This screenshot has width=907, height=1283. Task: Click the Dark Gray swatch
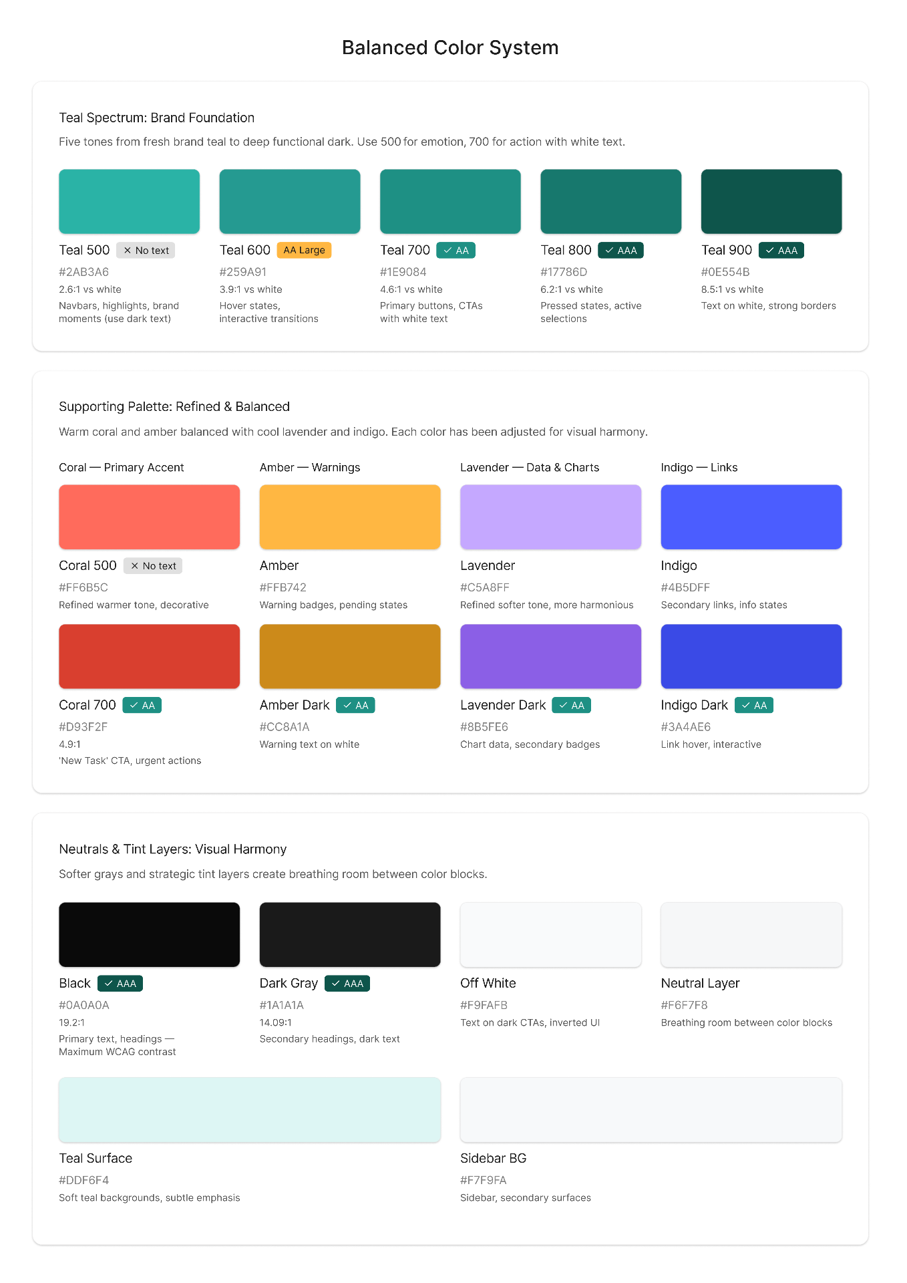coord(350,934)
